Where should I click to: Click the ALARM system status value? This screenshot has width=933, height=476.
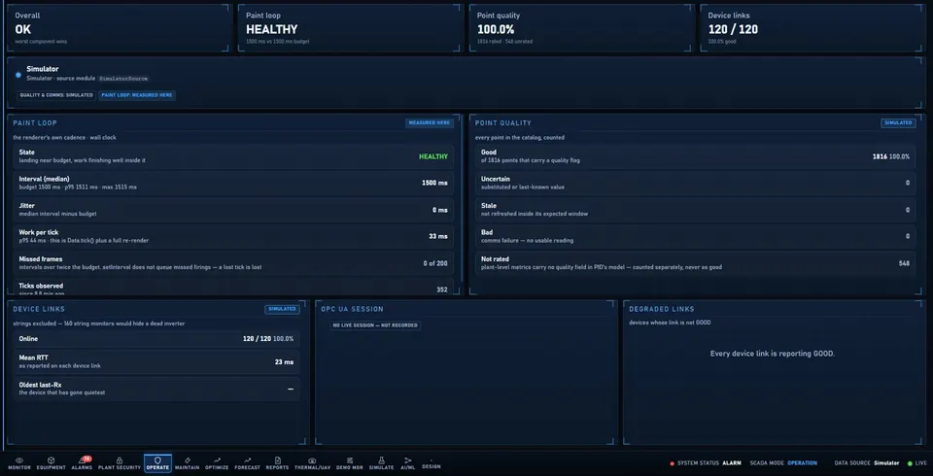pyautogui.click(x=732, y=463)
